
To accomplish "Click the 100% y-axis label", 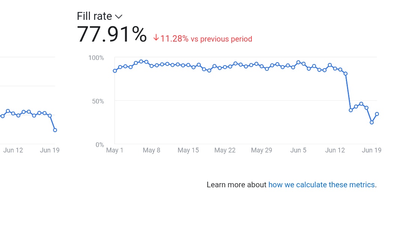I will pyautogui.click(x=96, y=58).
